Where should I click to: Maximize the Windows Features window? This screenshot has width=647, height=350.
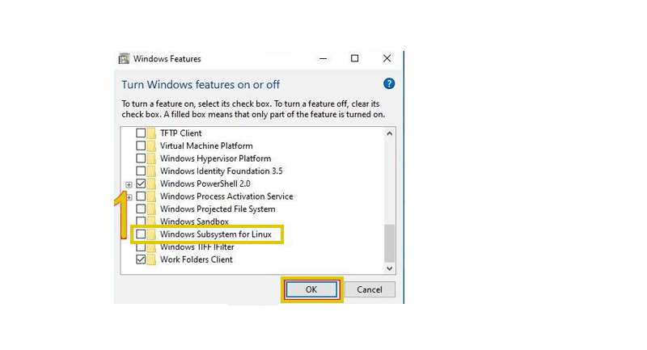[x=354, y=58]
